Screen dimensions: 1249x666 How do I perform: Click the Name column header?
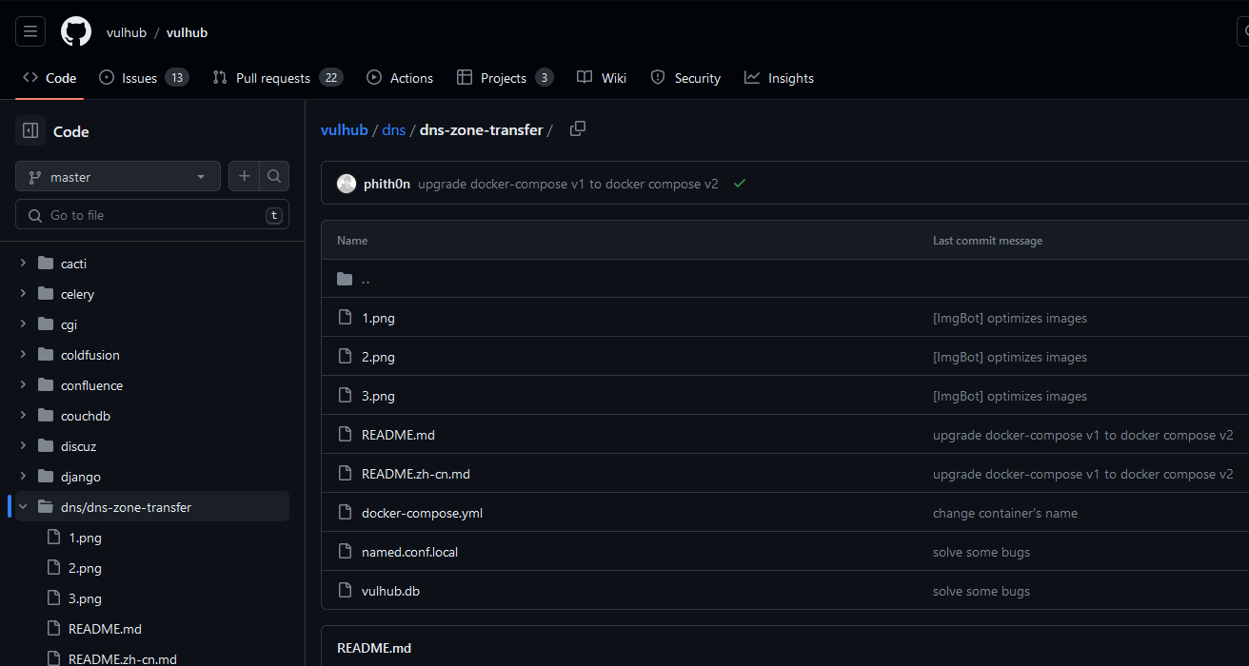pos(352,241)
